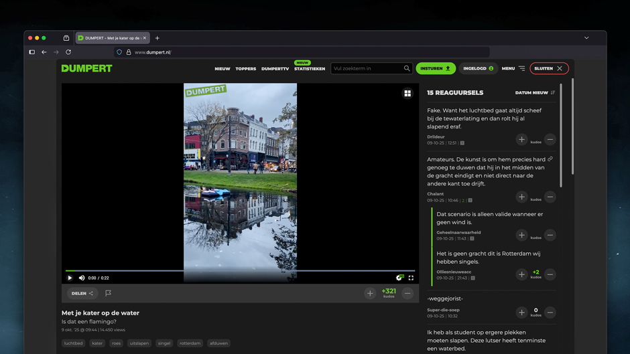Click the video progress bar
Viewport: 630px width, 354px height.
(x=240, y=271)
